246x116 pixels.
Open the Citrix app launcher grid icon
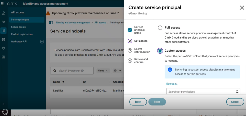click(x=3, y=4)
